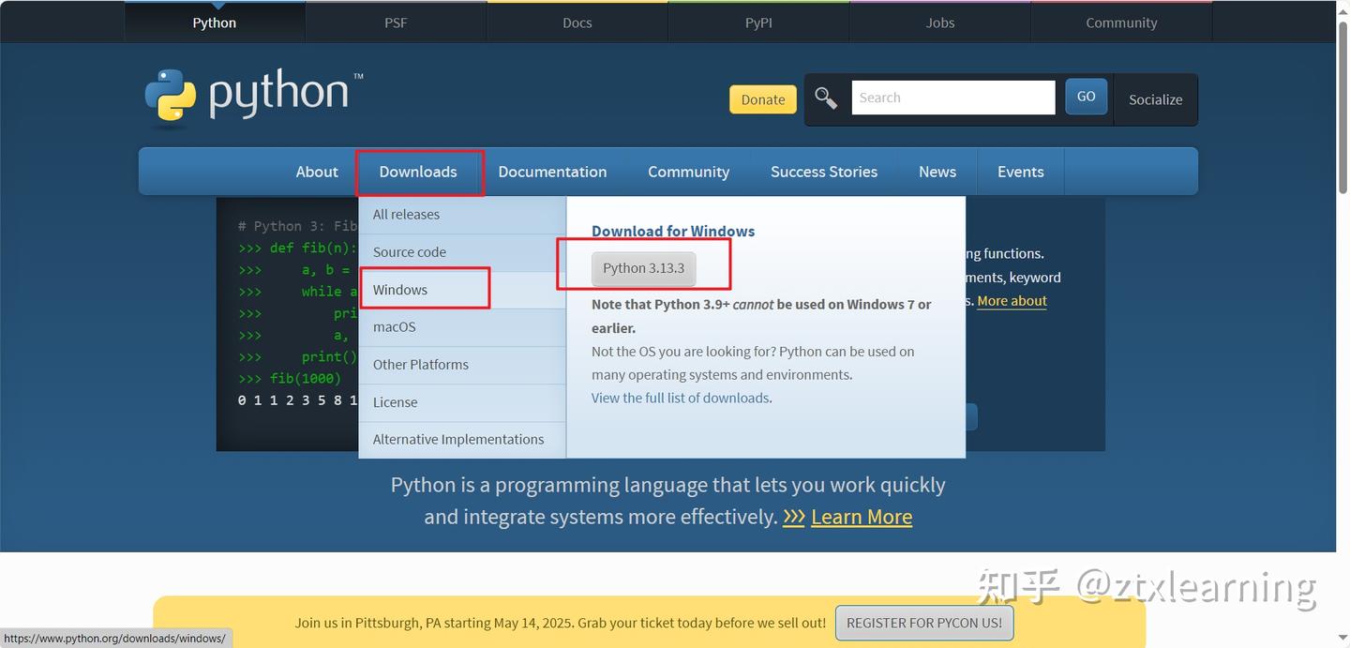The height and width of the screenshot is (648, 1350).
Task: Open the Jobs section
Action: (x=938, y=22)
